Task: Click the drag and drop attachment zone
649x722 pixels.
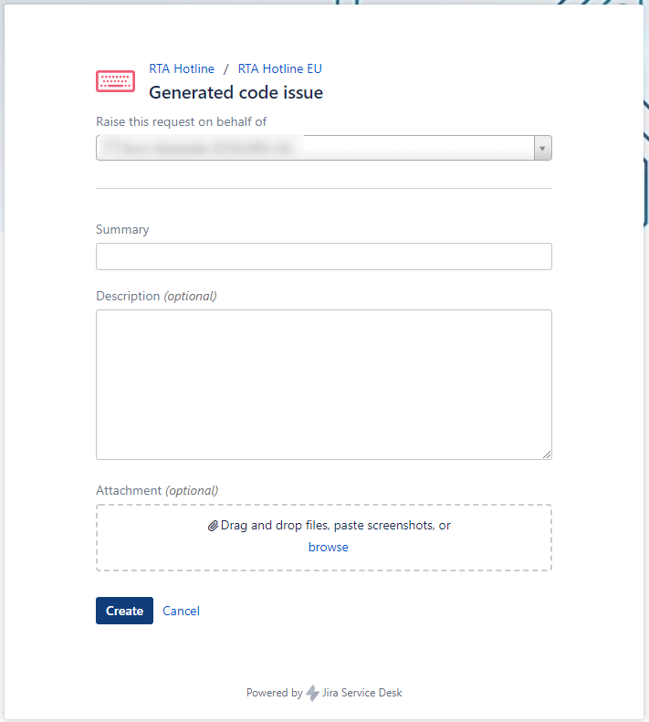Action: click(324, 538)
